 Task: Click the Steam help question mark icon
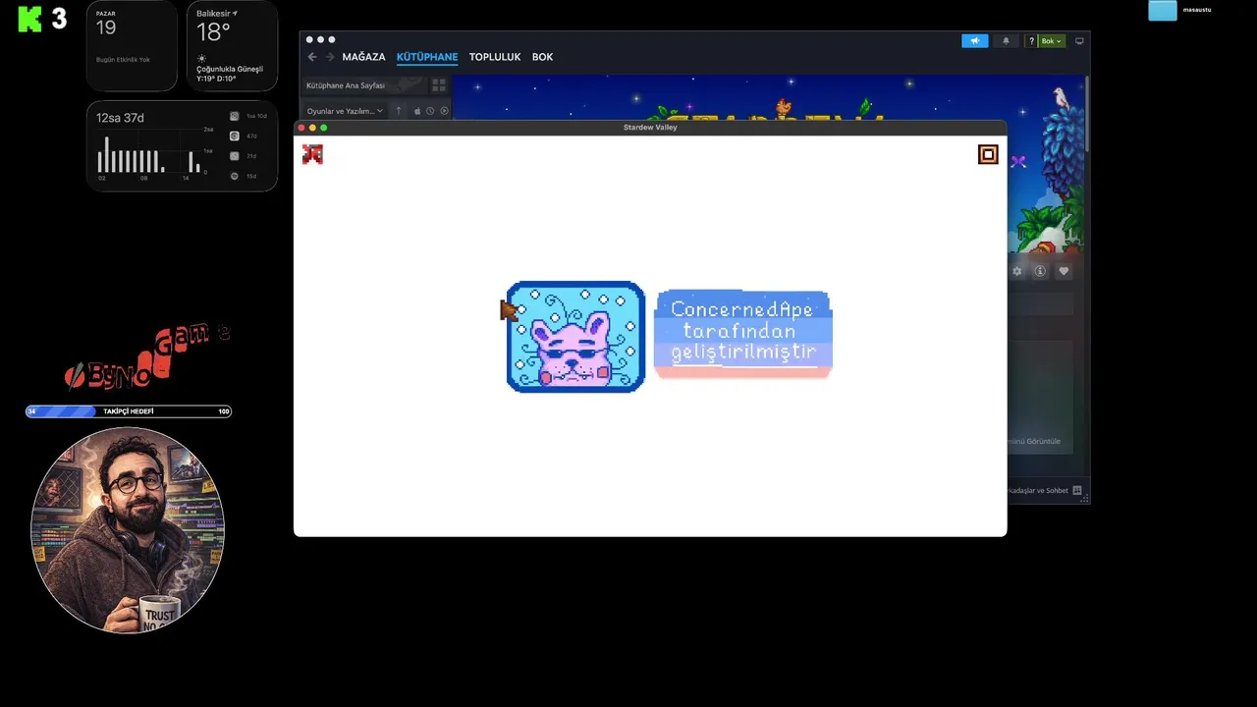point(1030,41)
